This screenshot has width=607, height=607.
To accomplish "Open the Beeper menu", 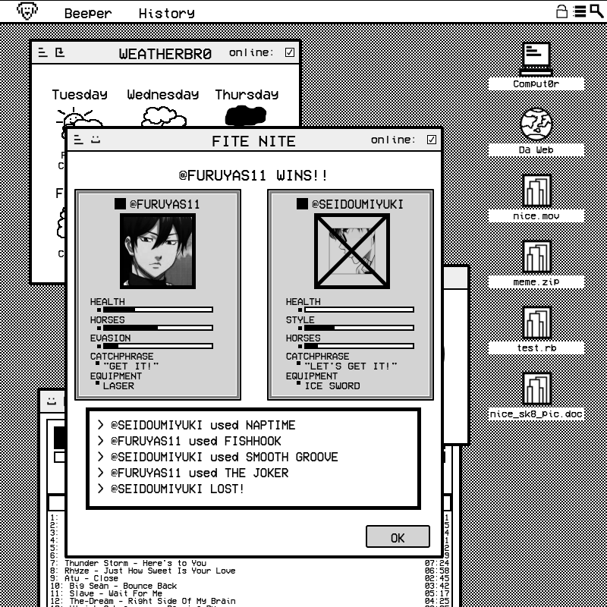I will coord(88,13).
